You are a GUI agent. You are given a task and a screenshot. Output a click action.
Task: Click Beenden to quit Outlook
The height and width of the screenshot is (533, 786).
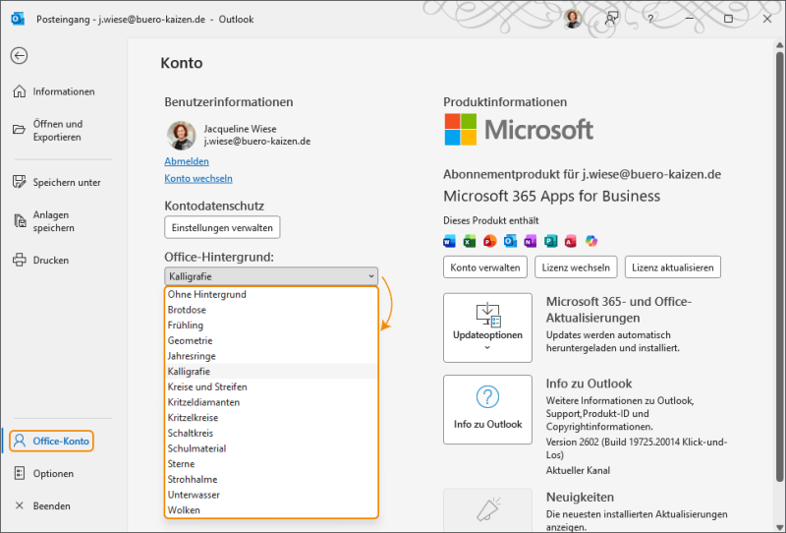point(42,505)
